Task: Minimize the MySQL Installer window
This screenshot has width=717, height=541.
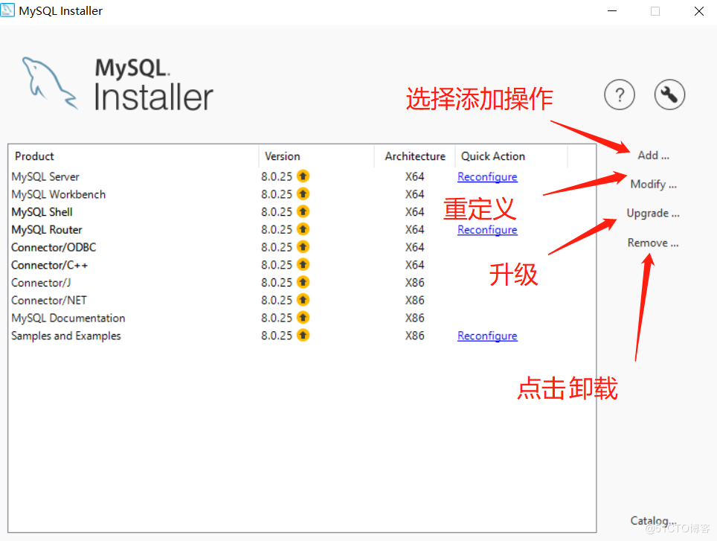Action: coord(612,11)
